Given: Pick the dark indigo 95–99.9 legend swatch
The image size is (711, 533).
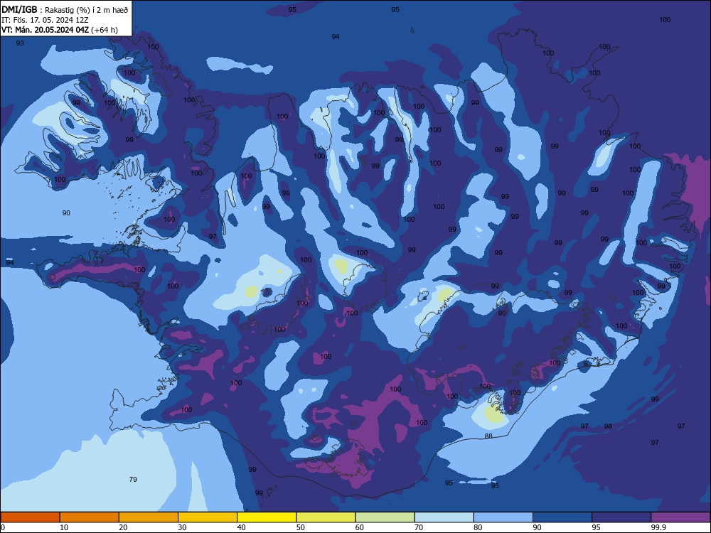Looking at the screenshot, I should point(621,517).
